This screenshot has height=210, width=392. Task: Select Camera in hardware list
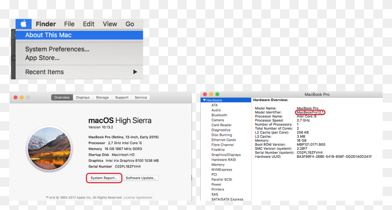coord(217,120)
